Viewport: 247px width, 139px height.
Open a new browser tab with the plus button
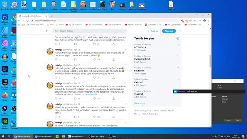click(x=51, y=16)
